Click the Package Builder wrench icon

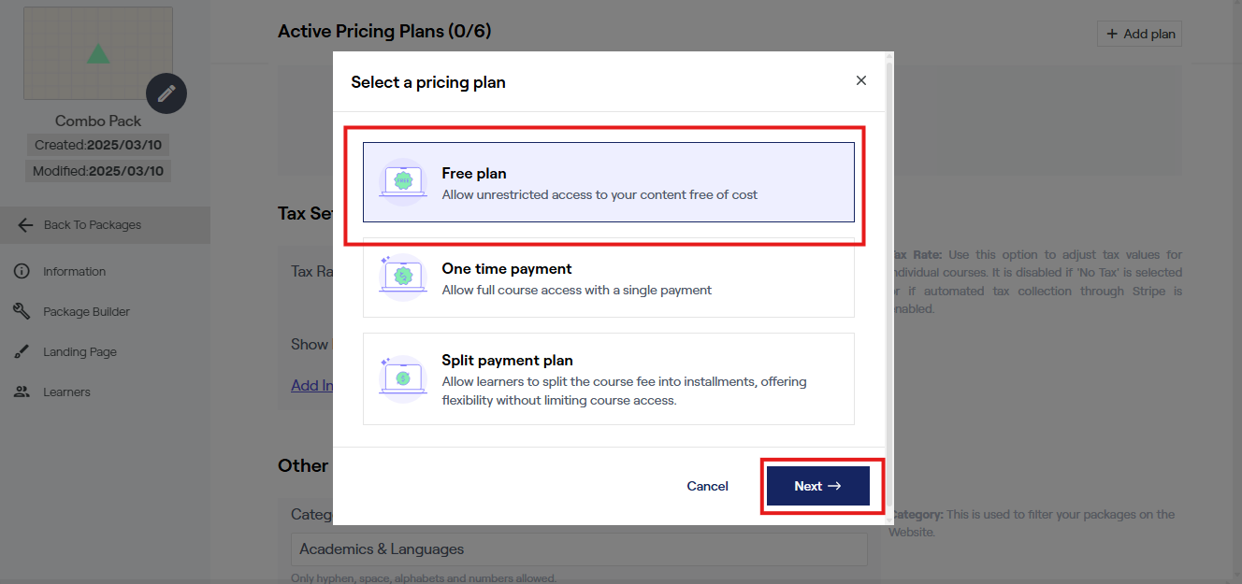pos(22,312)
